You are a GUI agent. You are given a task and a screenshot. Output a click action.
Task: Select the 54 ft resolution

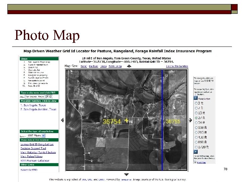click(196, 123)
